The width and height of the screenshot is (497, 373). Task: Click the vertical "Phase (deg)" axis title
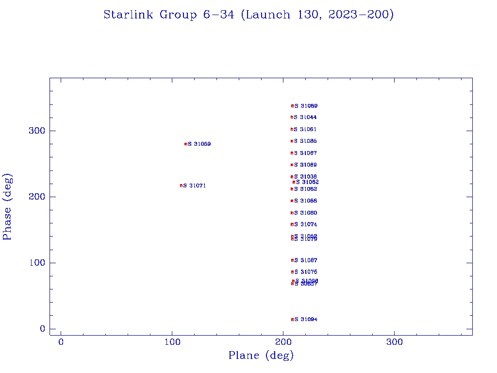(x=7, y=207)
